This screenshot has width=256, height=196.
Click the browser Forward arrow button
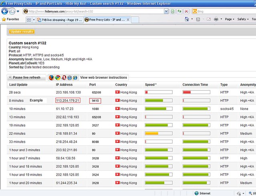[x=12, y=11]
